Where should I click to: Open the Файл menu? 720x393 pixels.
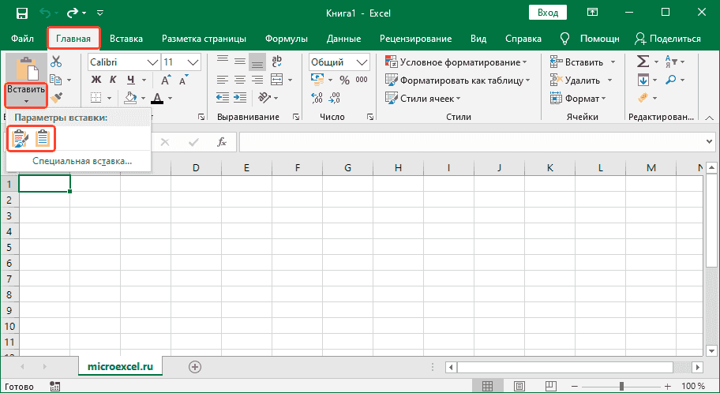point(22,38)
